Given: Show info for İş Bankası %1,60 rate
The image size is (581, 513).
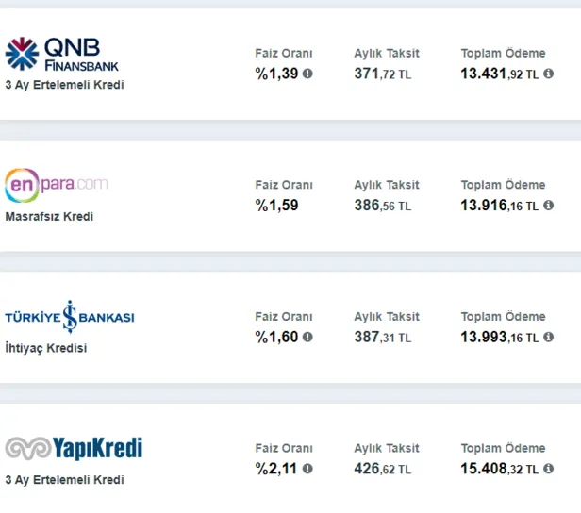Looking at the screenshot, I should point(307,338).
